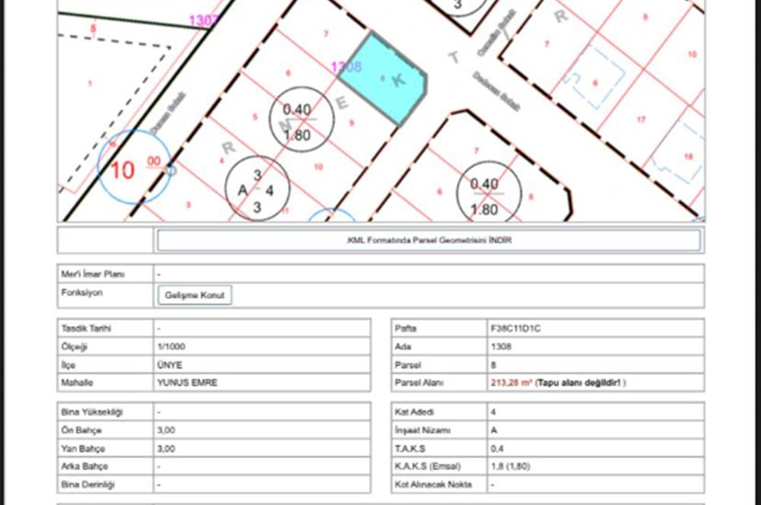Select the Mahalle value YUNUS EMRE
The width and height of the screenshot is (761, 505).
coord(186,383)
